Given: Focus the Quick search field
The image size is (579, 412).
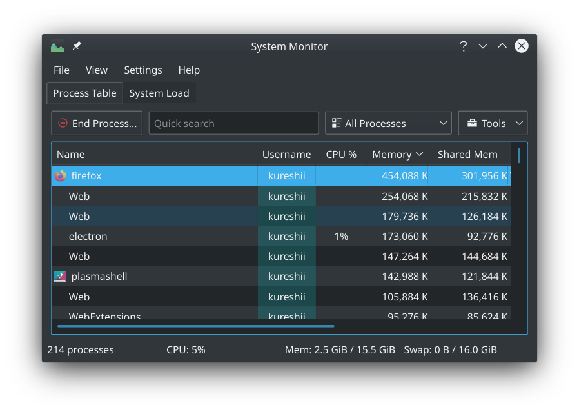Looking at the screenshot, I should 233,123.
